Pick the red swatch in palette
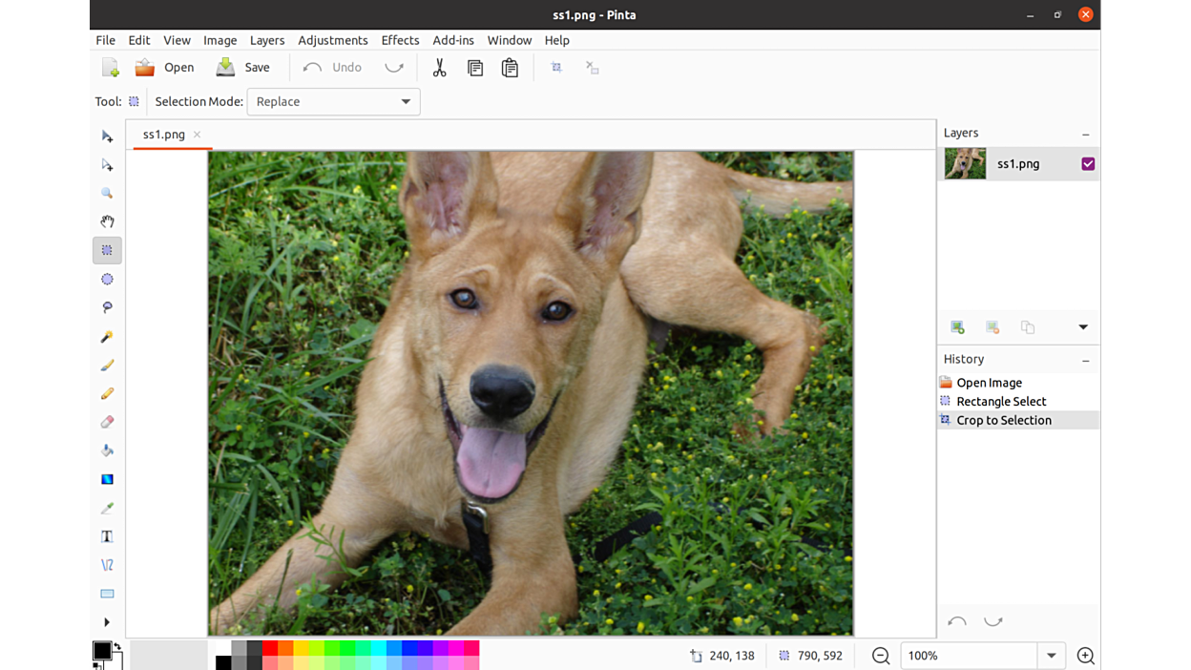Image resolution: width=1191 pixels, height=670 pixels. click(270, 649)
